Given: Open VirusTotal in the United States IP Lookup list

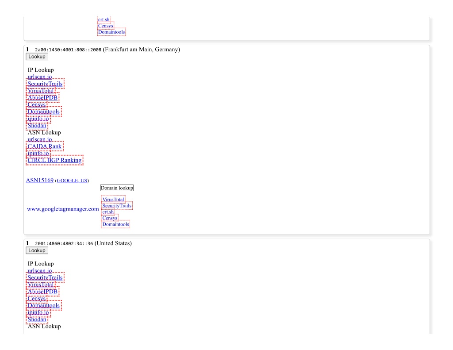Looking at the screenshot, I should pos(41,285).
